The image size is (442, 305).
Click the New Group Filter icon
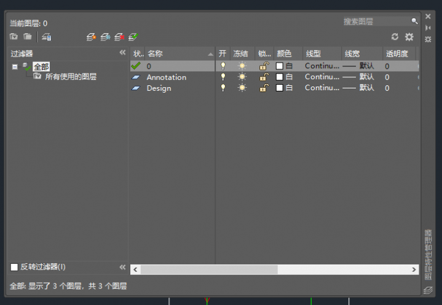[x=27, y=37]
